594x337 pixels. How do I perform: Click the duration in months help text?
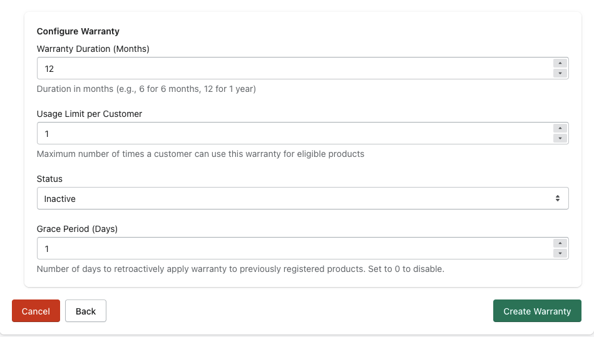point(146,89)
